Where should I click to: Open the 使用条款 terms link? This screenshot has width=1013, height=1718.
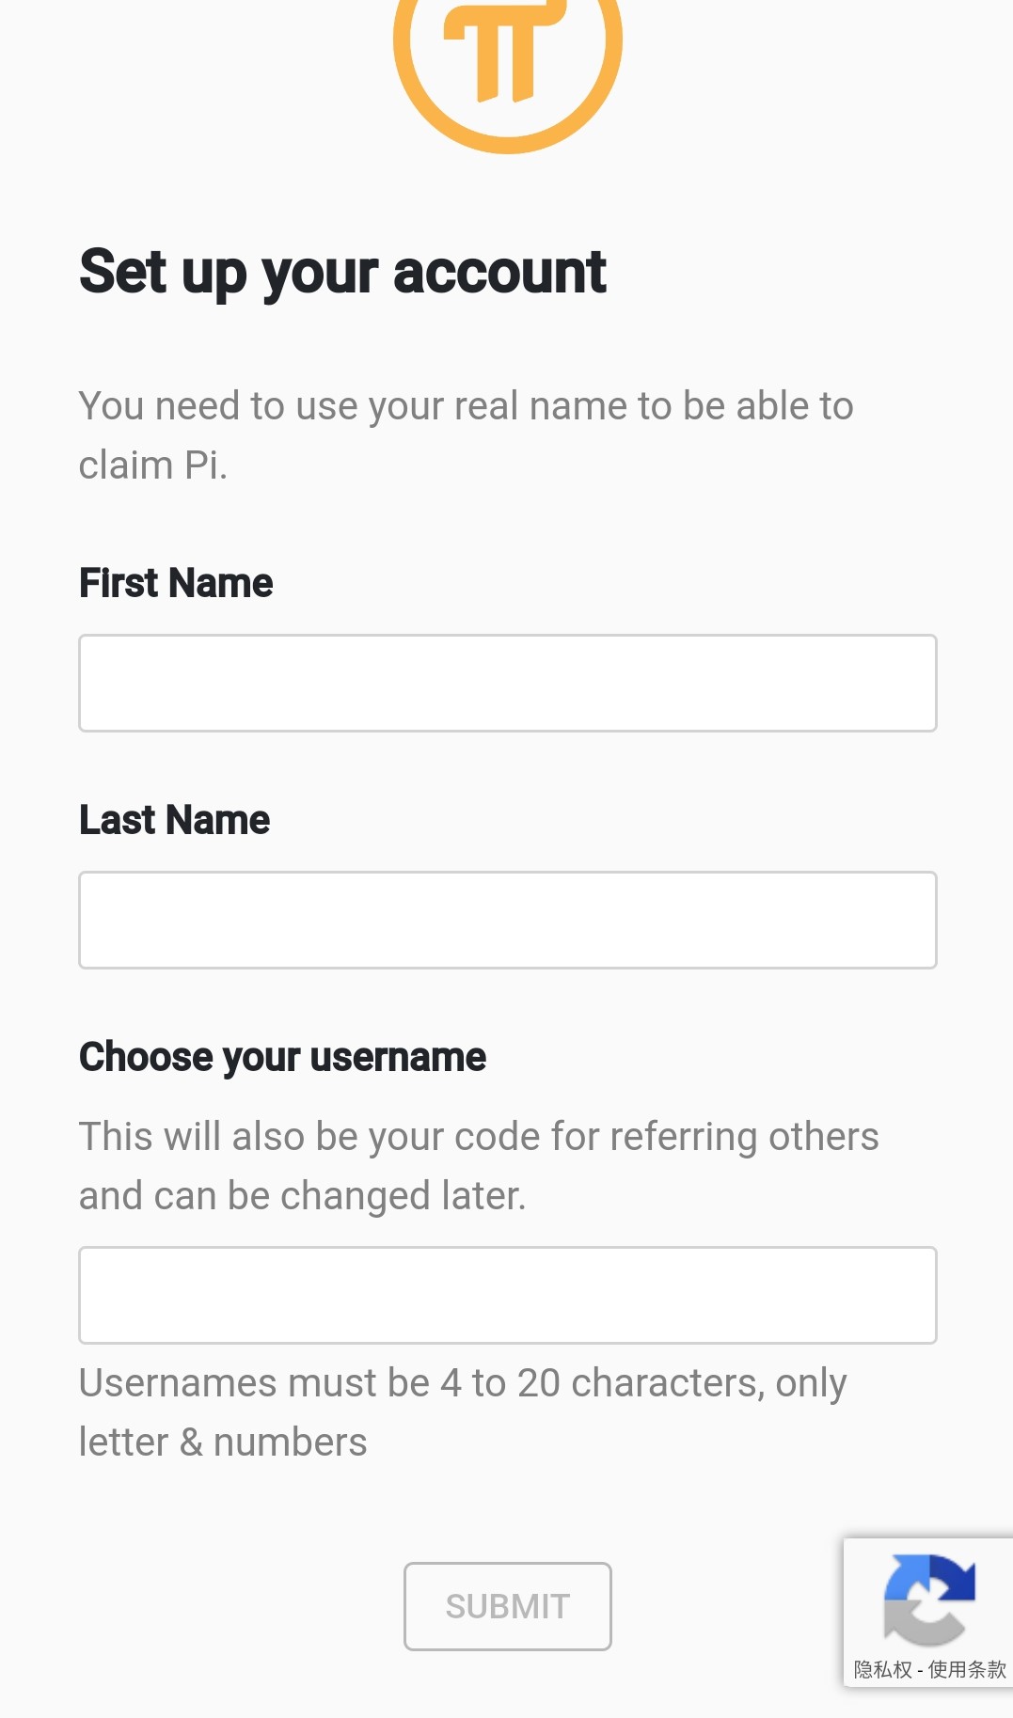pyautogui.click(x=967, y=1669)
